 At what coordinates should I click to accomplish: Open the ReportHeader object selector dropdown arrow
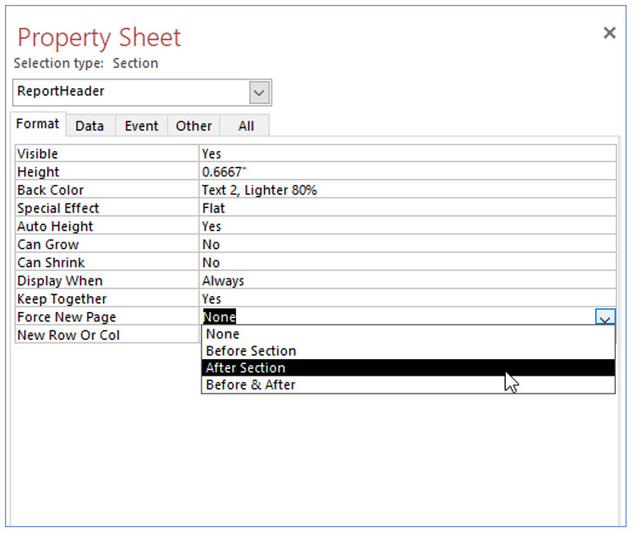point(259,93)
